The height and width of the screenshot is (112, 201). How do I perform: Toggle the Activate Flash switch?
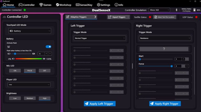tap(48, 47)
